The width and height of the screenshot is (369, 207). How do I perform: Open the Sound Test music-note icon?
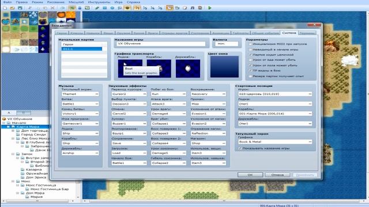coord(192,8)
